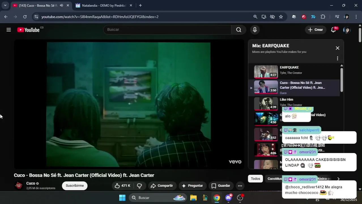The height and width of the screenshot is (204, 362).
Task: Start voice search with microphone icon
Action: click(x=255, y=30)
